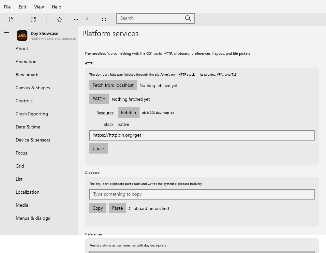326x253 pixels.
Task: Click the Day Showcase sun logo
Action: point(22,36)
